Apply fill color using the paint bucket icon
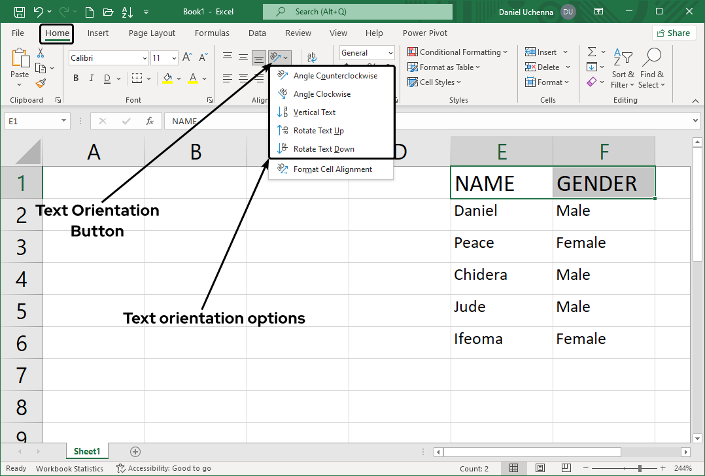Image resolution: width=705 pixels, height=476 pixels. click(167, 78)
